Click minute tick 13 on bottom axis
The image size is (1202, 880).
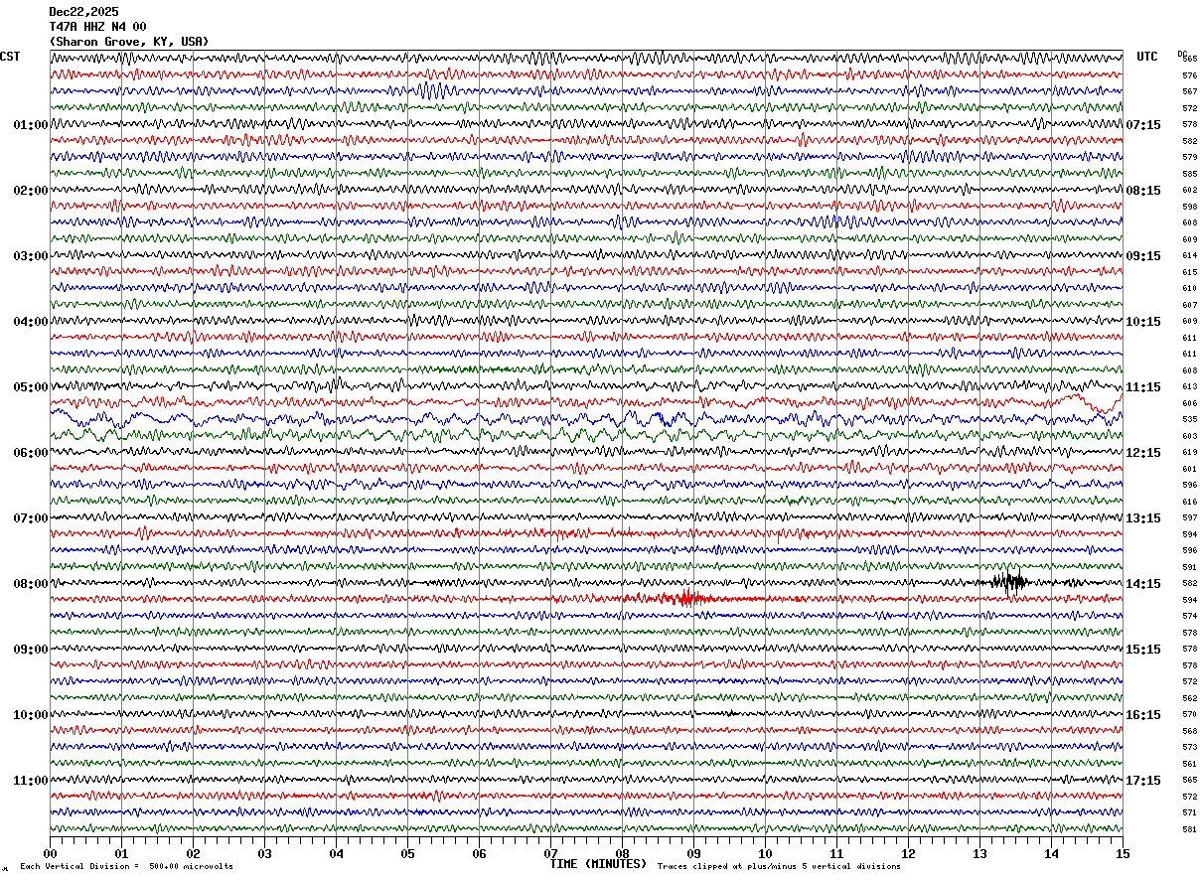[979, 853]
